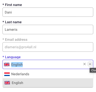Select the UK flag icon in the options list

click(x=7, y=83)
